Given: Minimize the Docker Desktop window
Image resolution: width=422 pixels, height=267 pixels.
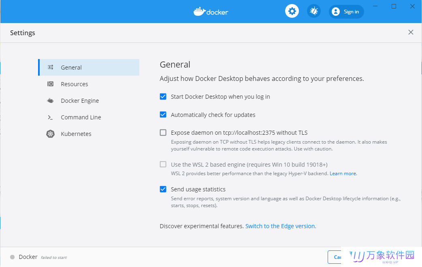Looking at the screenshot, I should point(375,6).
